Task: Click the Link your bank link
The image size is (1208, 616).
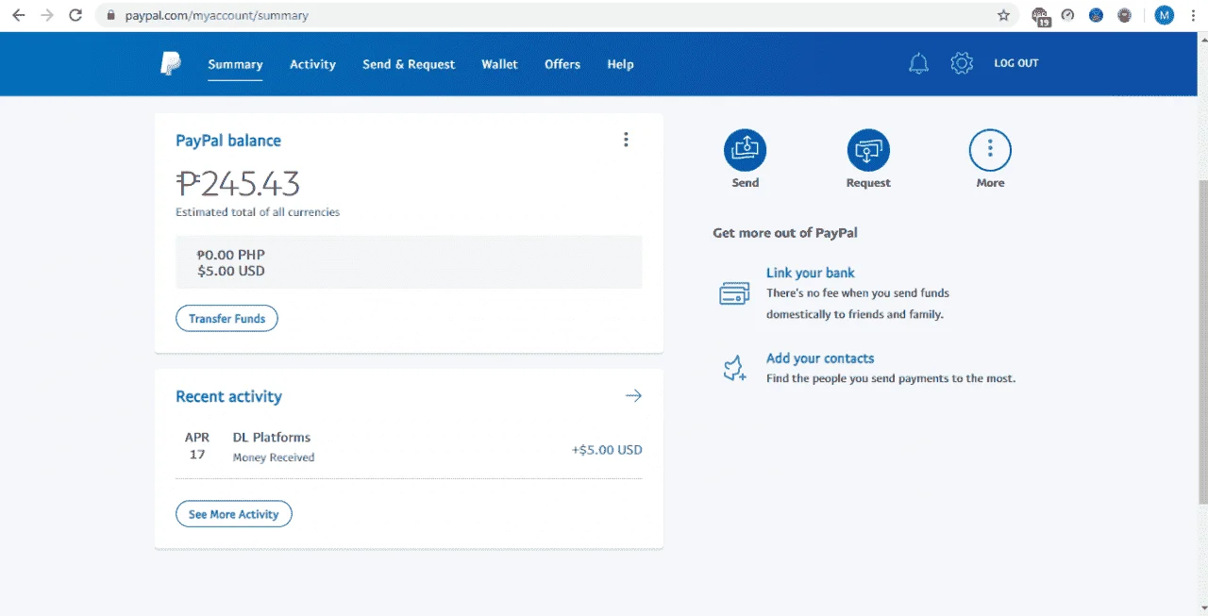Action: click(x=810, y=273)
